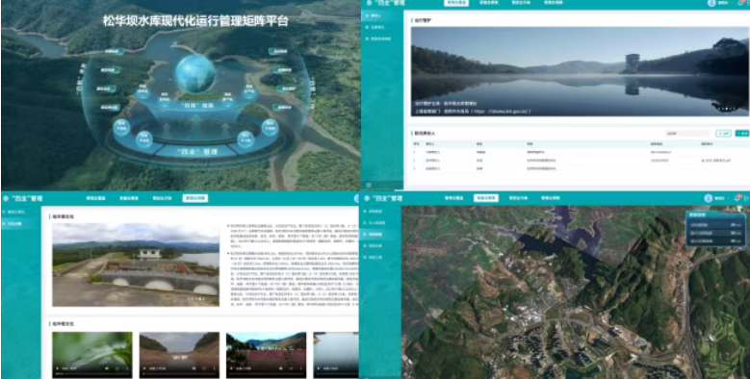Click the carousel dots on the reservoir banner
The image size is (750, 379).
[x=726, y=109]
